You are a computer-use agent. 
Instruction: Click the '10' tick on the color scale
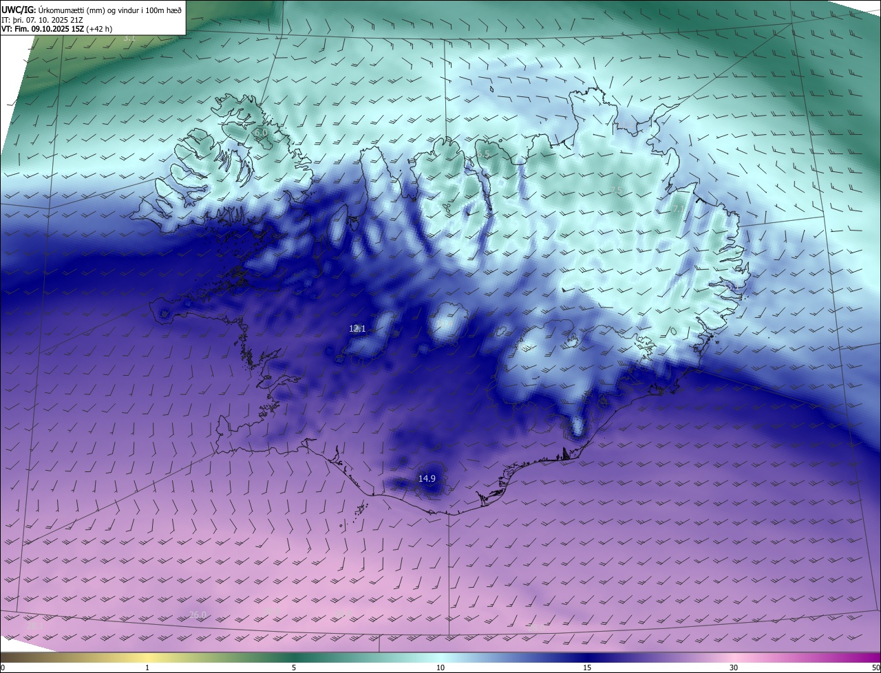click(x=440, y=667)
